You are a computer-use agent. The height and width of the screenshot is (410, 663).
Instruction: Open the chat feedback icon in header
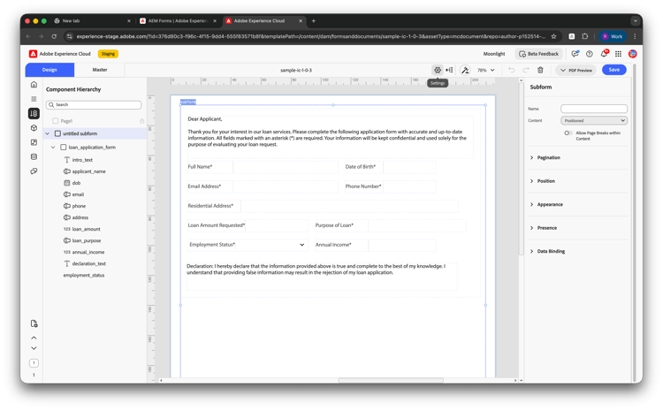coord(575,54)
